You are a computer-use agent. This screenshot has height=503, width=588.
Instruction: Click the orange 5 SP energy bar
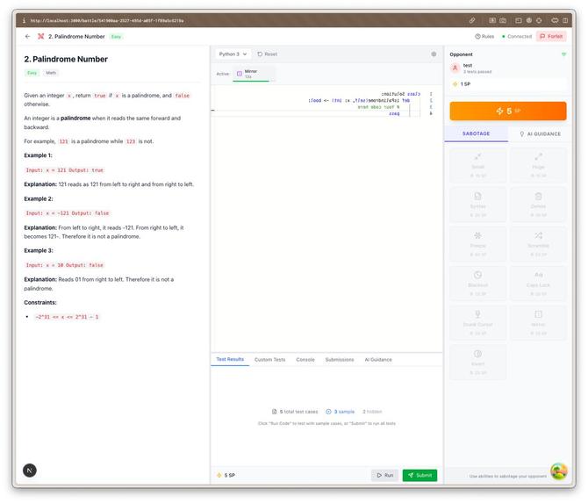[x=508, y=111]
